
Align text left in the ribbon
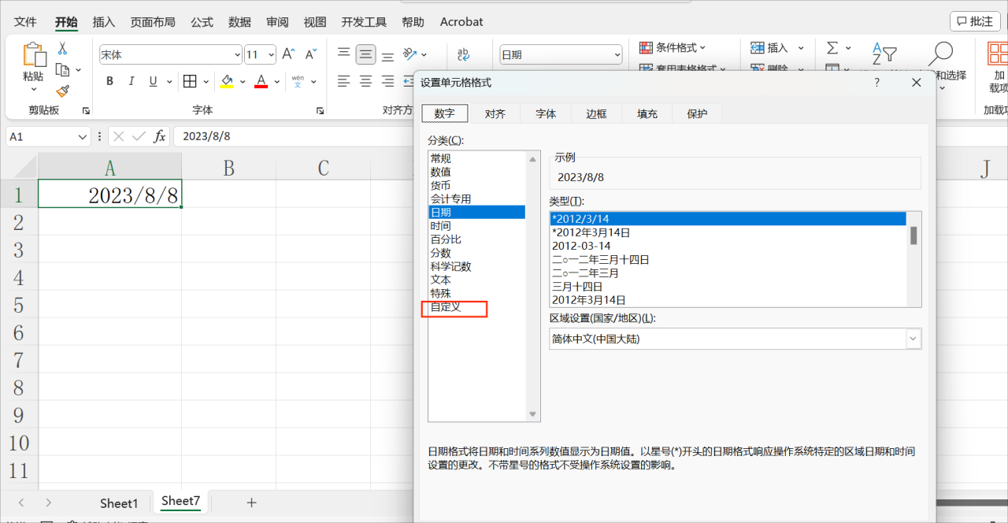coord(343,81)
